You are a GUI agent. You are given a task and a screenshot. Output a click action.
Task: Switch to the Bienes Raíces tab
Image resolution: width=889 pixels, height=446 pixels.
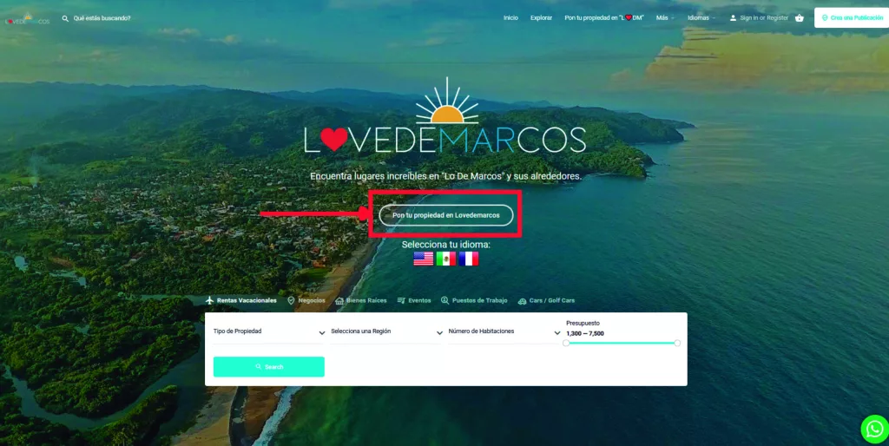(360, 300)
